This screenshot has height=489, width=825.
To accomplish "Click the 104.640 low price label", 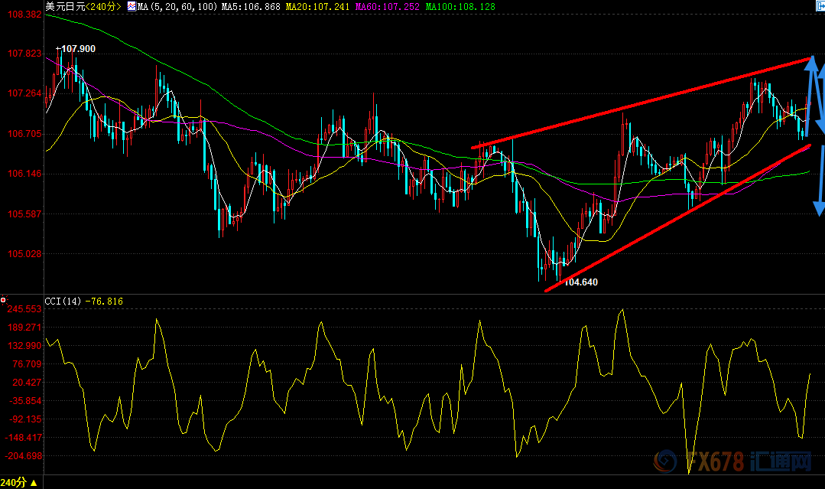I will pos(581,282).
